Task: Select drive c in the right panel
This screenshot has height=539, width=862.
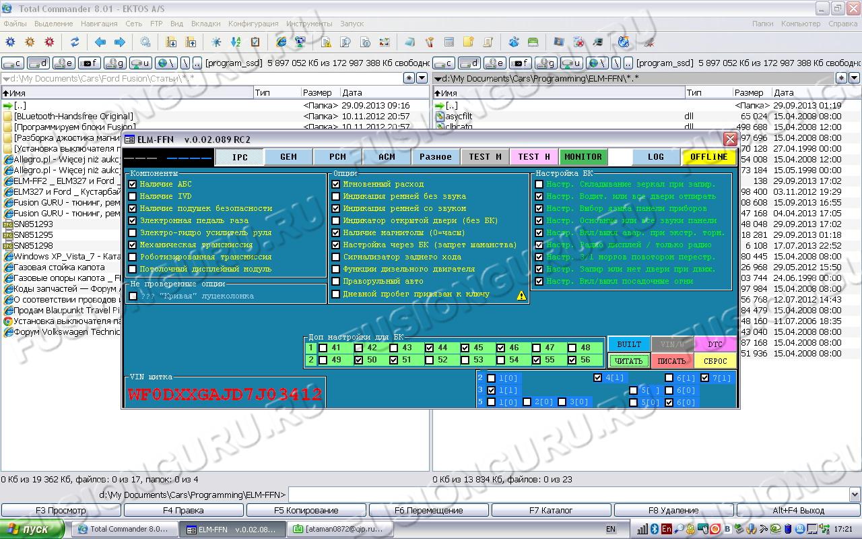Action: tap(444, 63)
